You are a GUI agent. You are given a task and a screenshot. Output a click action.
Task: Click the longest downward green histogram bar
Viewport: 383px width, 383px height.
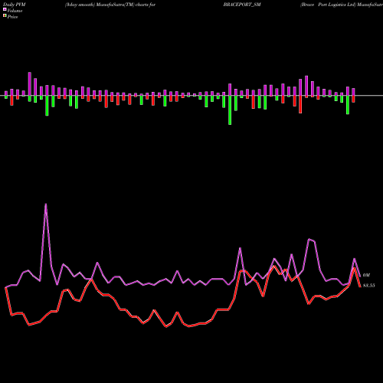tap(230, 110)
